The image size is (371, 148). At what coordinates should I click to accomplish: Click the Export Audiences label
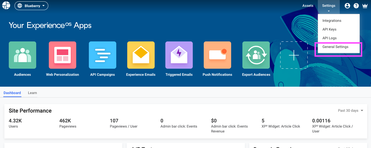[x=256, y=75]
